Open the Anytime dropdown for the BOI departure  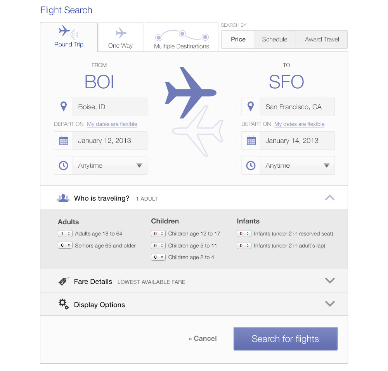pyautogui.click(x=139, y=165)
